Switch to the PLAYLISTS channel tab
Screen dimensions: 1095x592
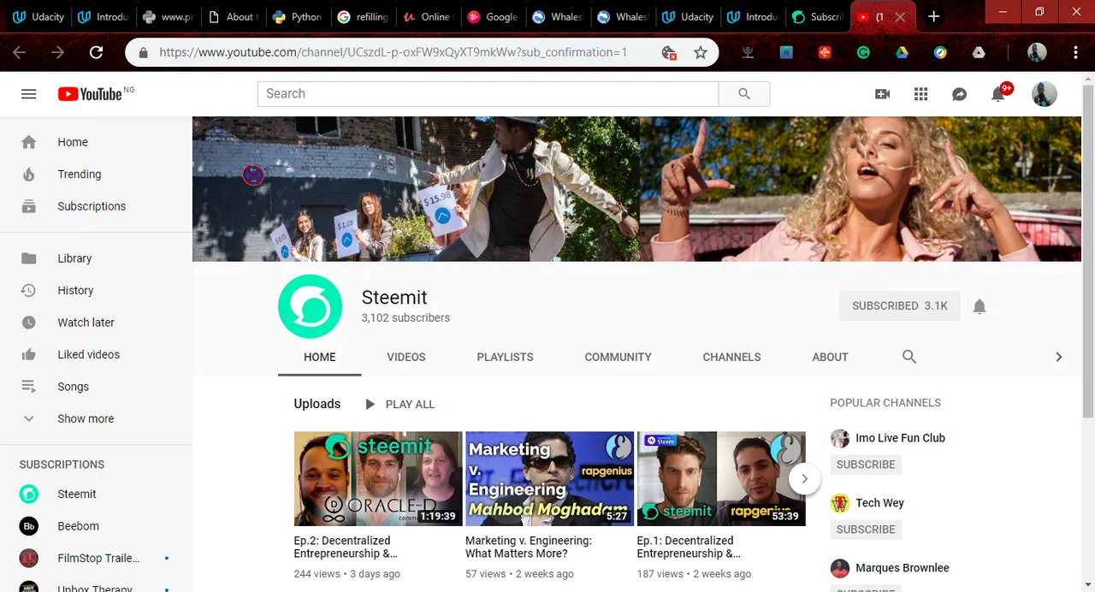pos(505,357)
